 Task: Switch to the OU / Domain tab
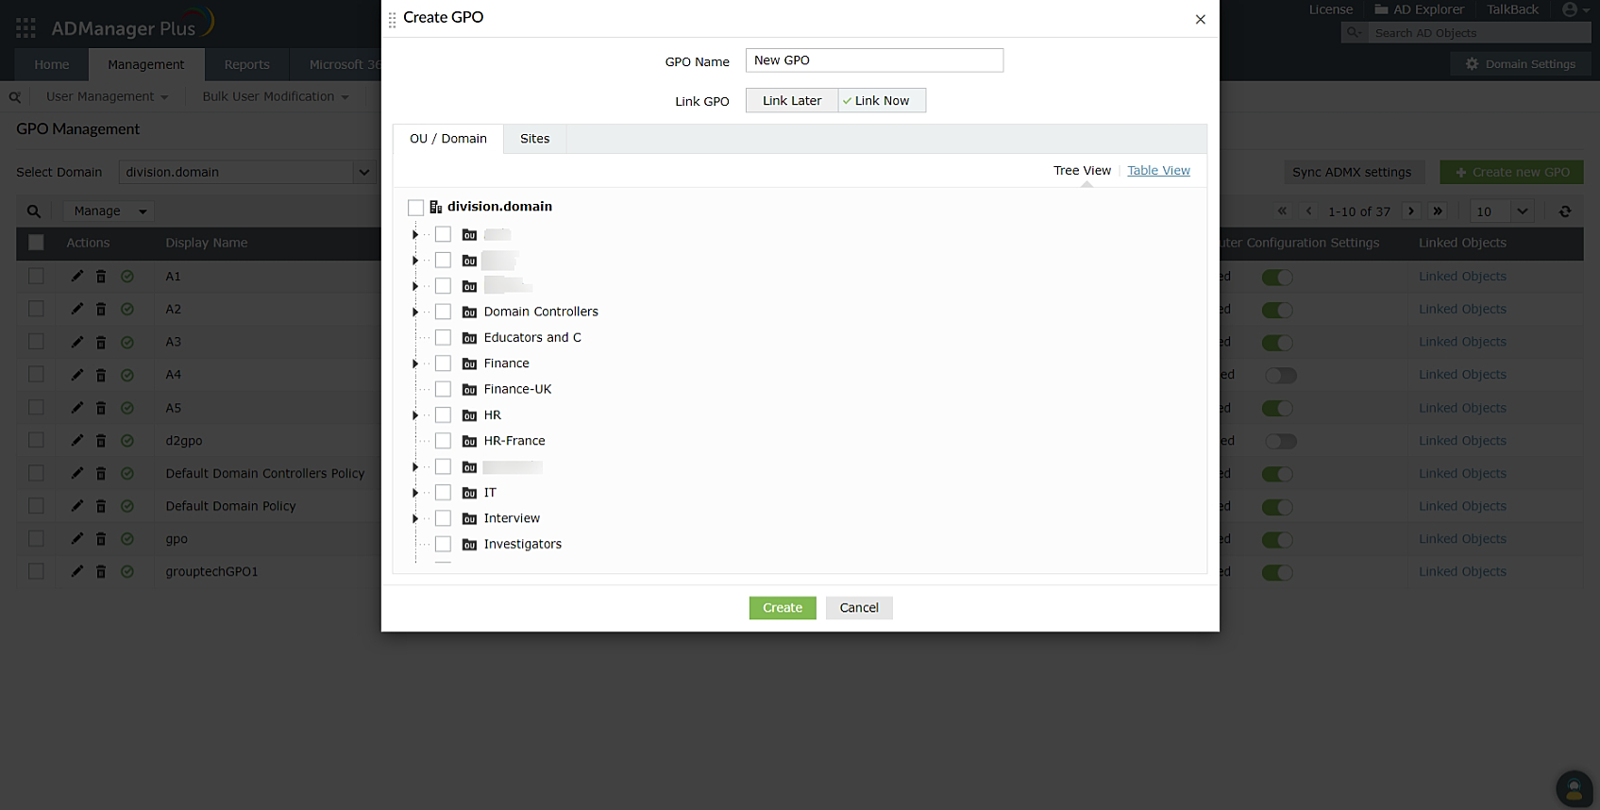(448, 139)
